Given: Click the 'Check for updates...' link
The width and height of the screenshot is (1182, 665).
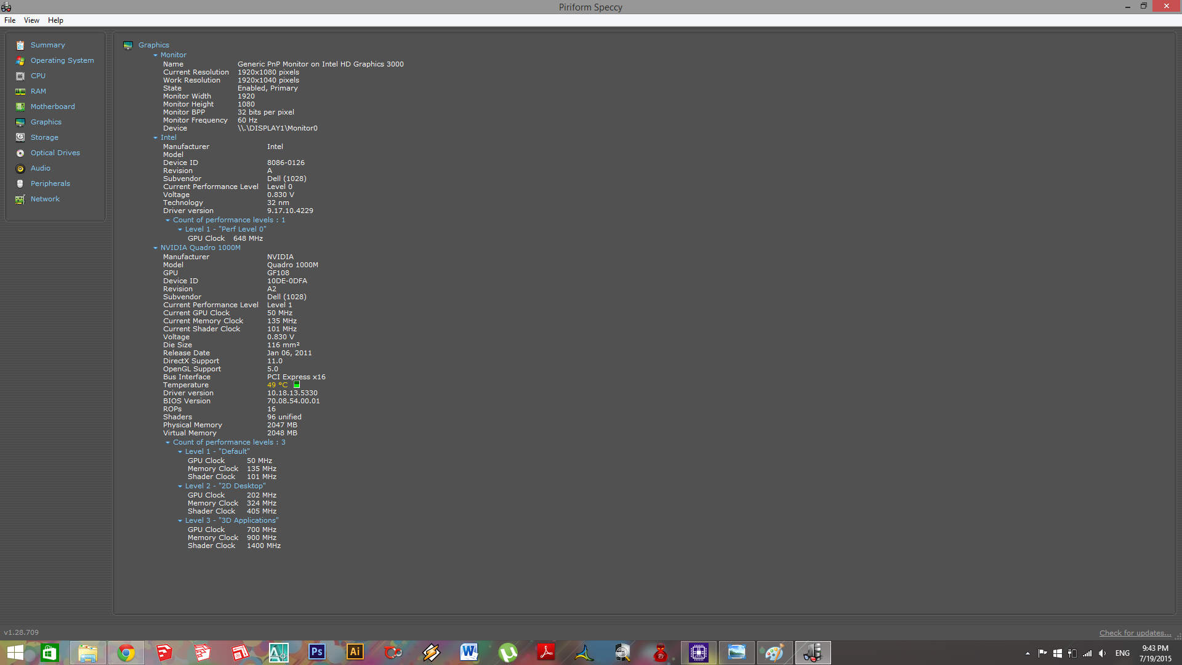Looking at the screenshot, I should [1135, 633].
